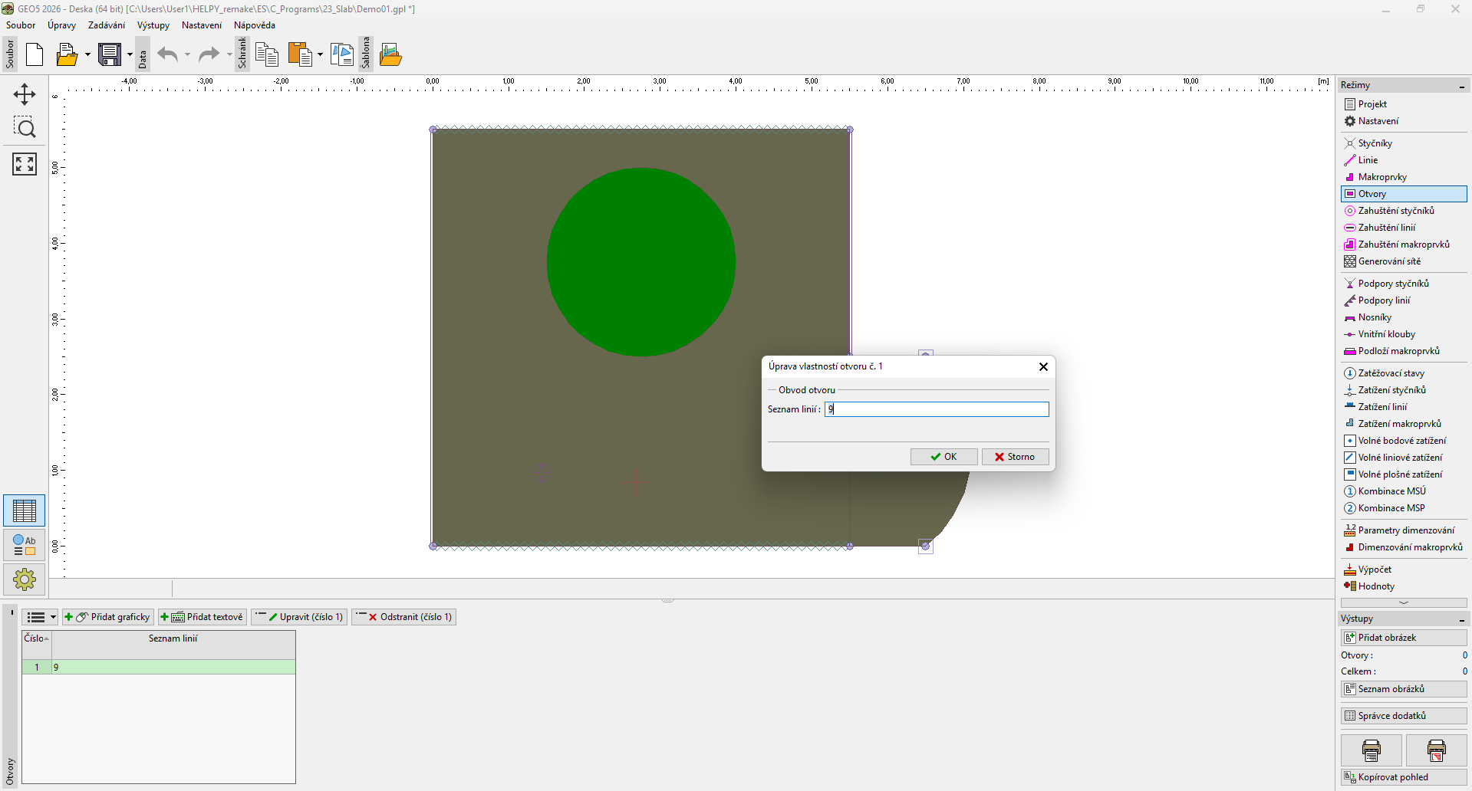Viewport: 1472px width, 791px height.
Task: Select Generování sítě mode
Action: [x=1388, y=261]
